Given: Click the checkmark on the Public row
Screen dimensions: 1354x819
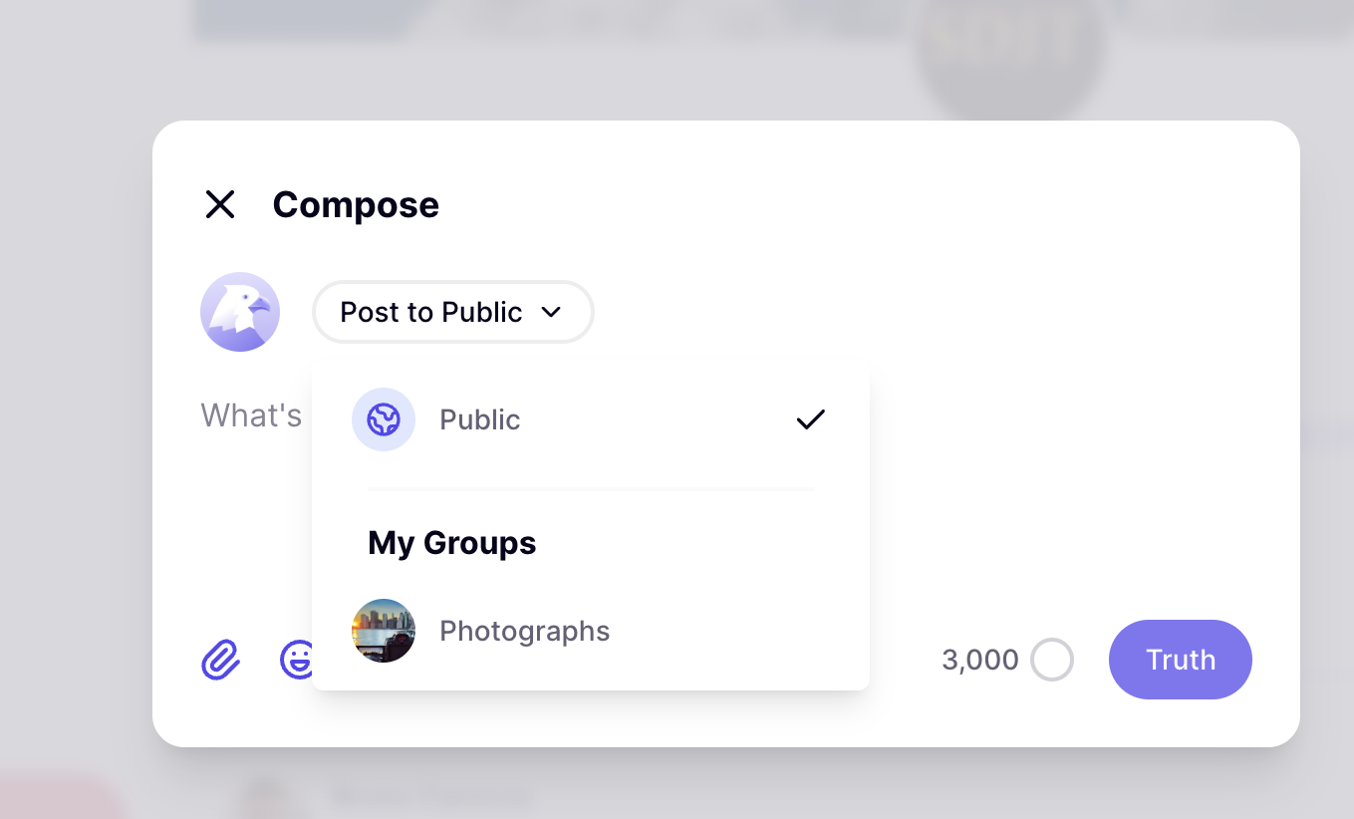Looking at the screenshot, I should click(x=811, y=419).
